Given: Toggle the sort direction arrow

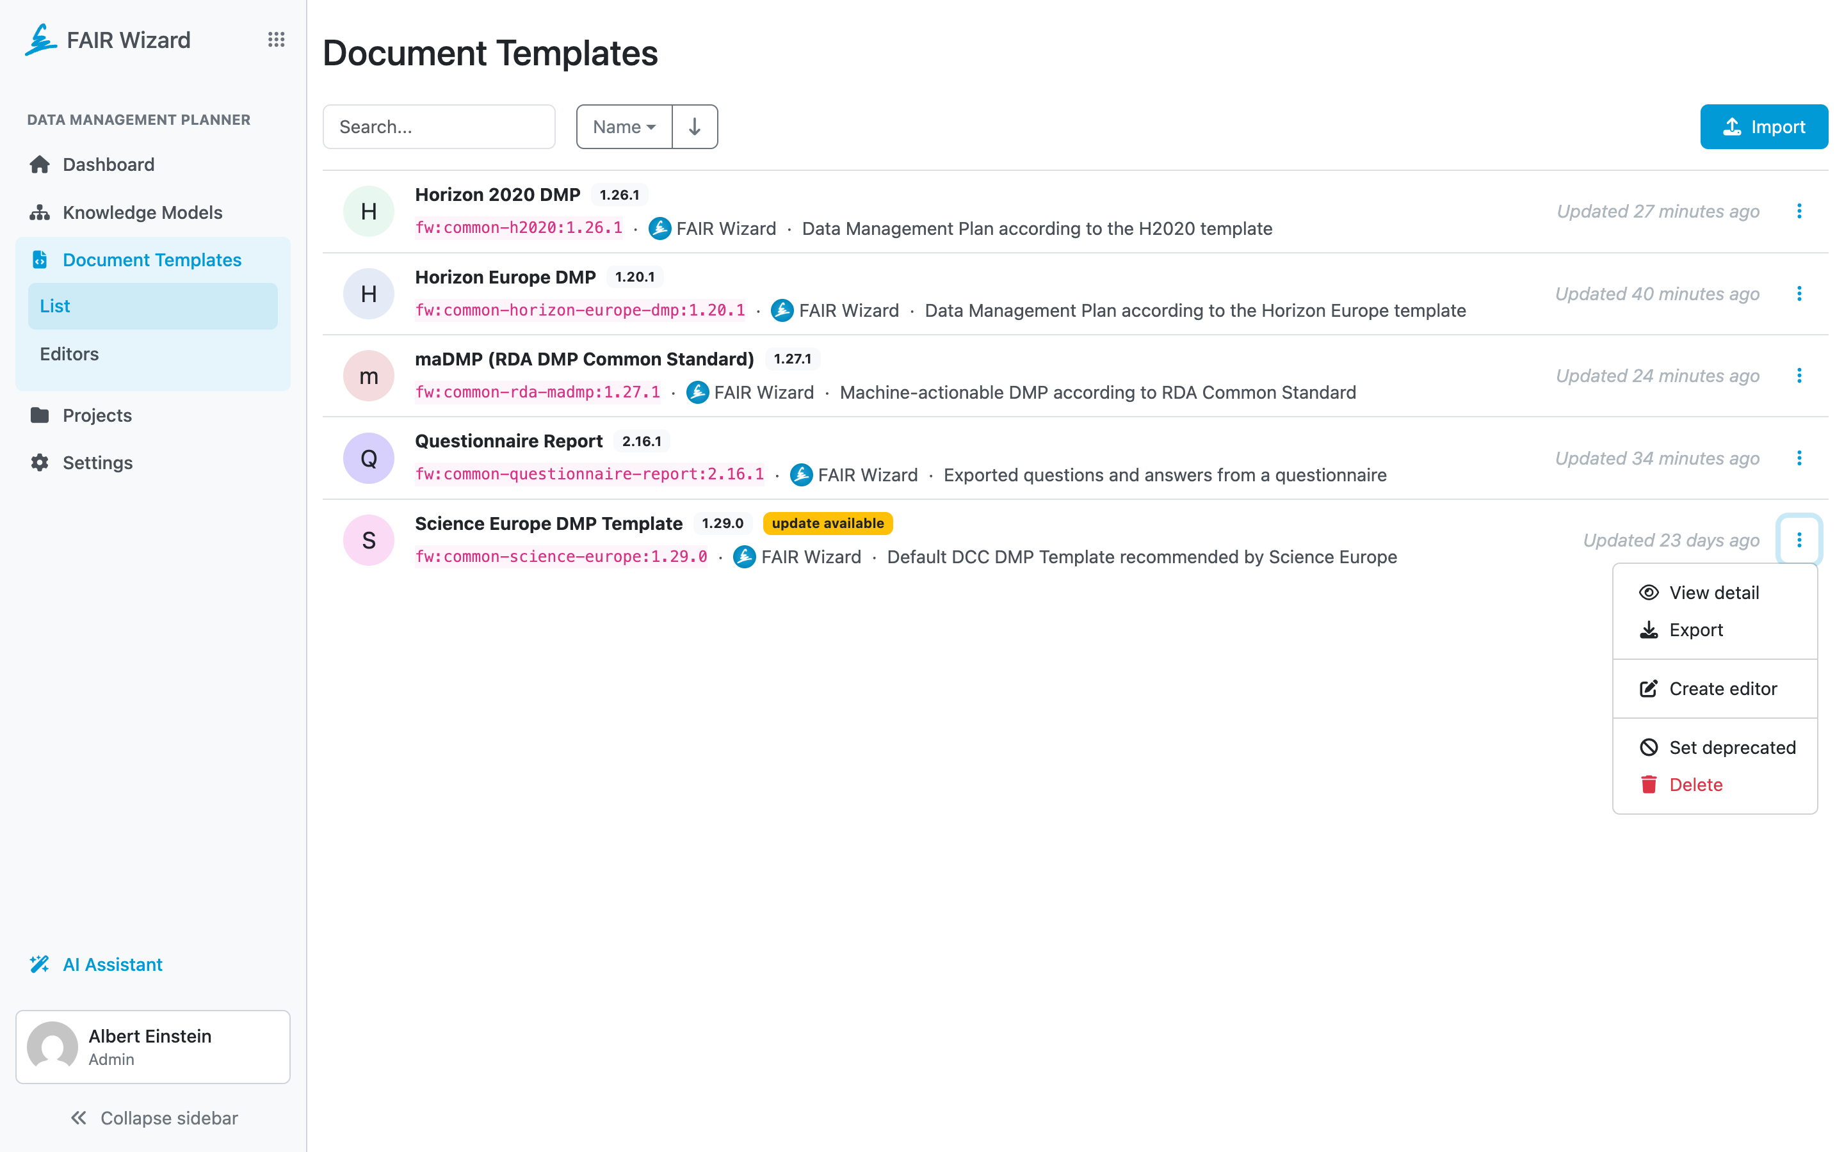Looking at the screenshot, I should coord(694,127).
